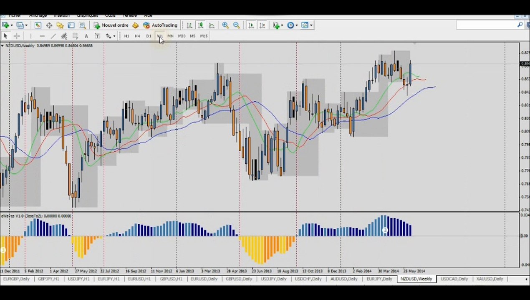This screenshot has height=300, width=530.
Task: Switch to M30 timeframe
Action: tap(182, 36)
